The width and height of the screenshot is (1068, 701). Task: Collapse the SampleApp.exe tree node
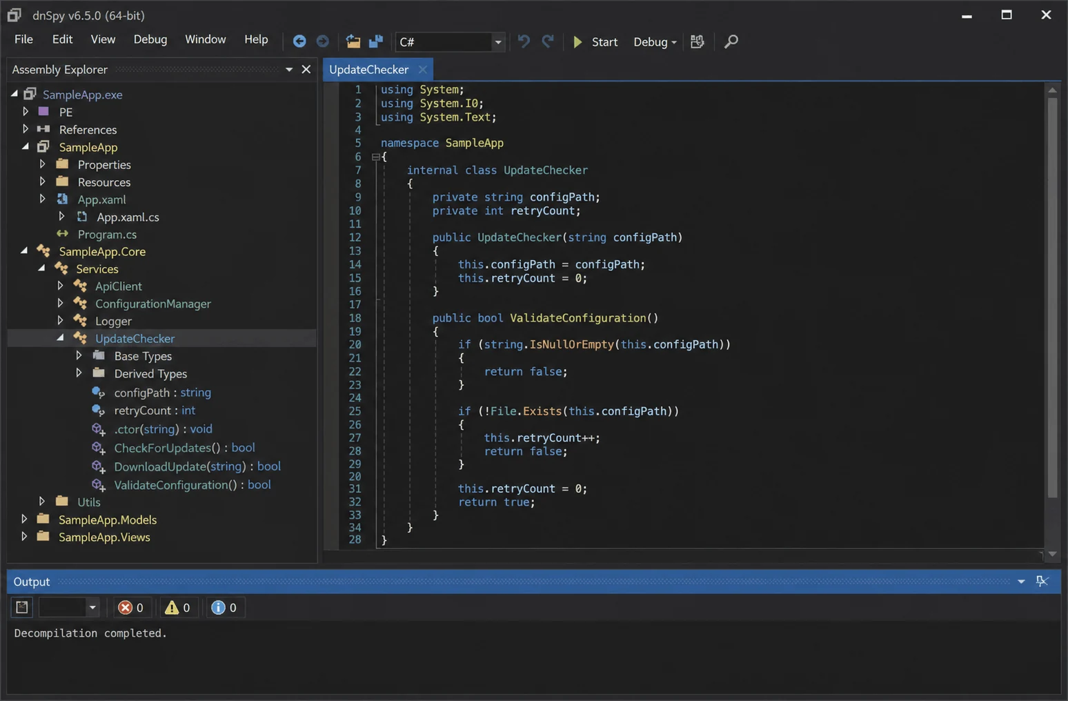(x=14, y=93)
